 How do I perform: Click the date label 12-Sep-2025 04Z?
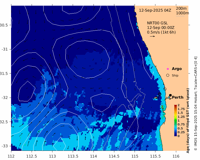pos(155,10)
